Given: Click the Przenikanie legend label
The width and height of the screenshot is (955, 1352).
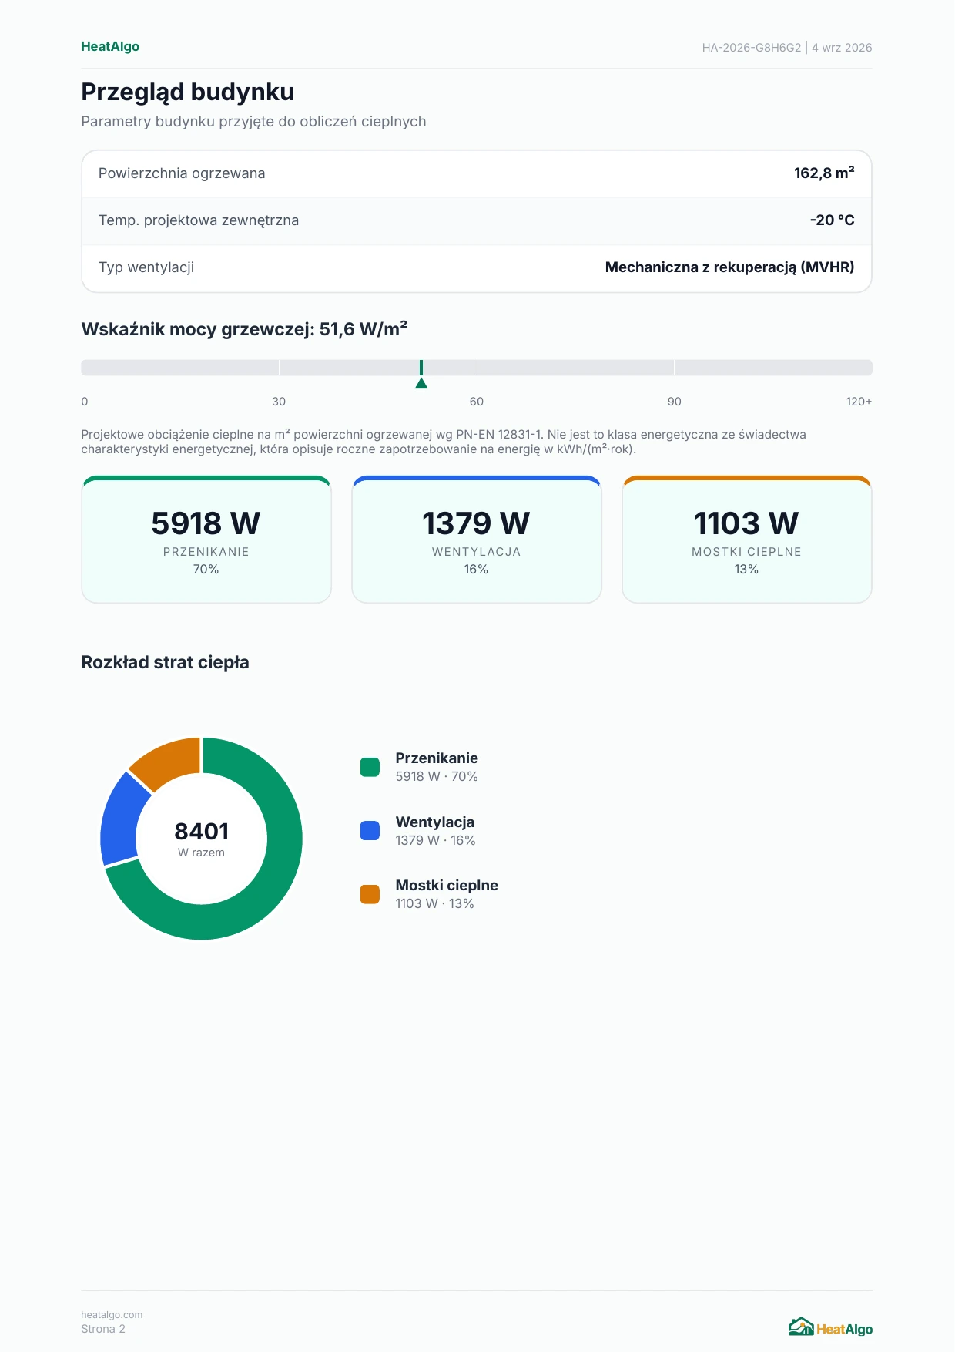Looking at the screenshot, I should click(437, 758).
